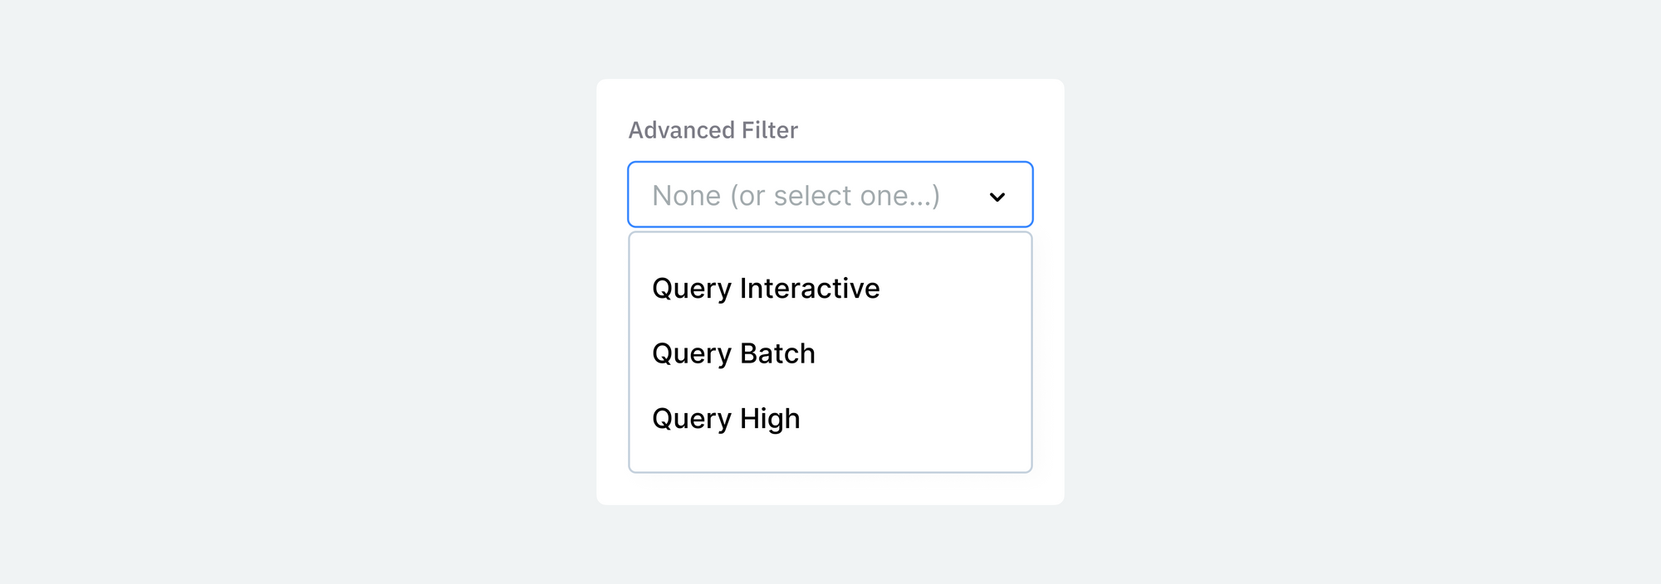Choose Query Batch from the list
1661x584 pixels.
[x=830, y=353]
